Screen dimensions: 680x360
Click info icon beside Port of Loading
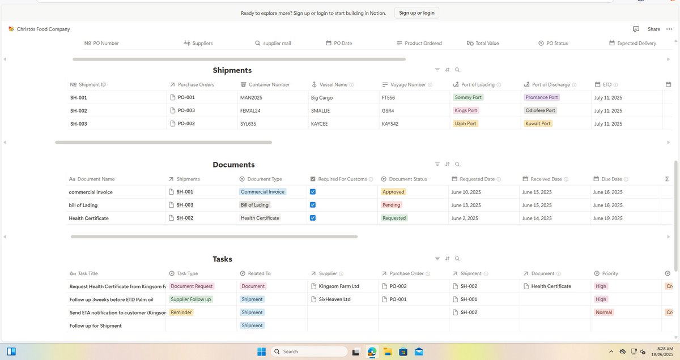pos(499,85)
